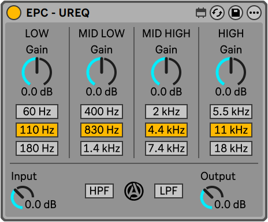Select 400 Hz for MID LOW

[x=102, y=112]
